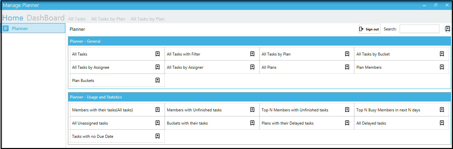Bookmark the Top N Busy Members report
This screenshot has height=149, width=453.
click(x=442, y=110)
